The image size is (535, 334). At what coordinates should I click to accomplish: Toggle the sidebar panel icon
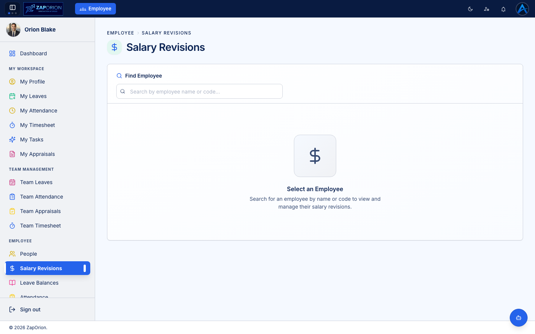coord(12,8)
